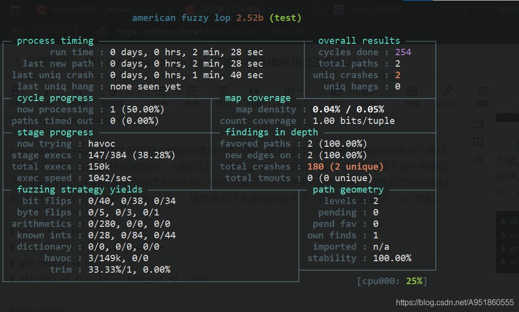Click the stability value '100.00%'
Viewport: 519px width, 312px height.
pos(392,258)
